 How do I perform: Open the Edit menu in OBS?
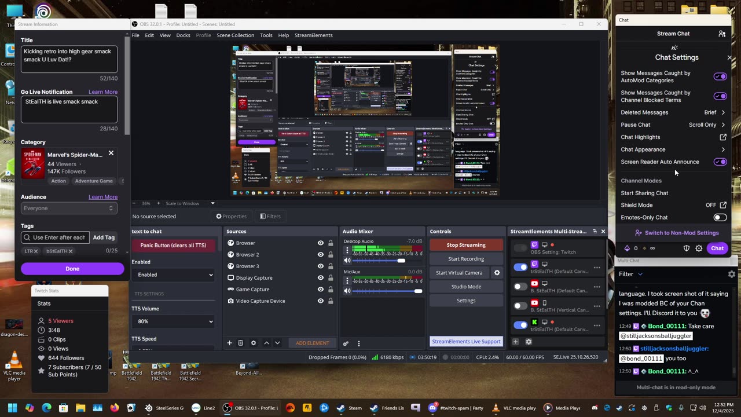[149, 35]
